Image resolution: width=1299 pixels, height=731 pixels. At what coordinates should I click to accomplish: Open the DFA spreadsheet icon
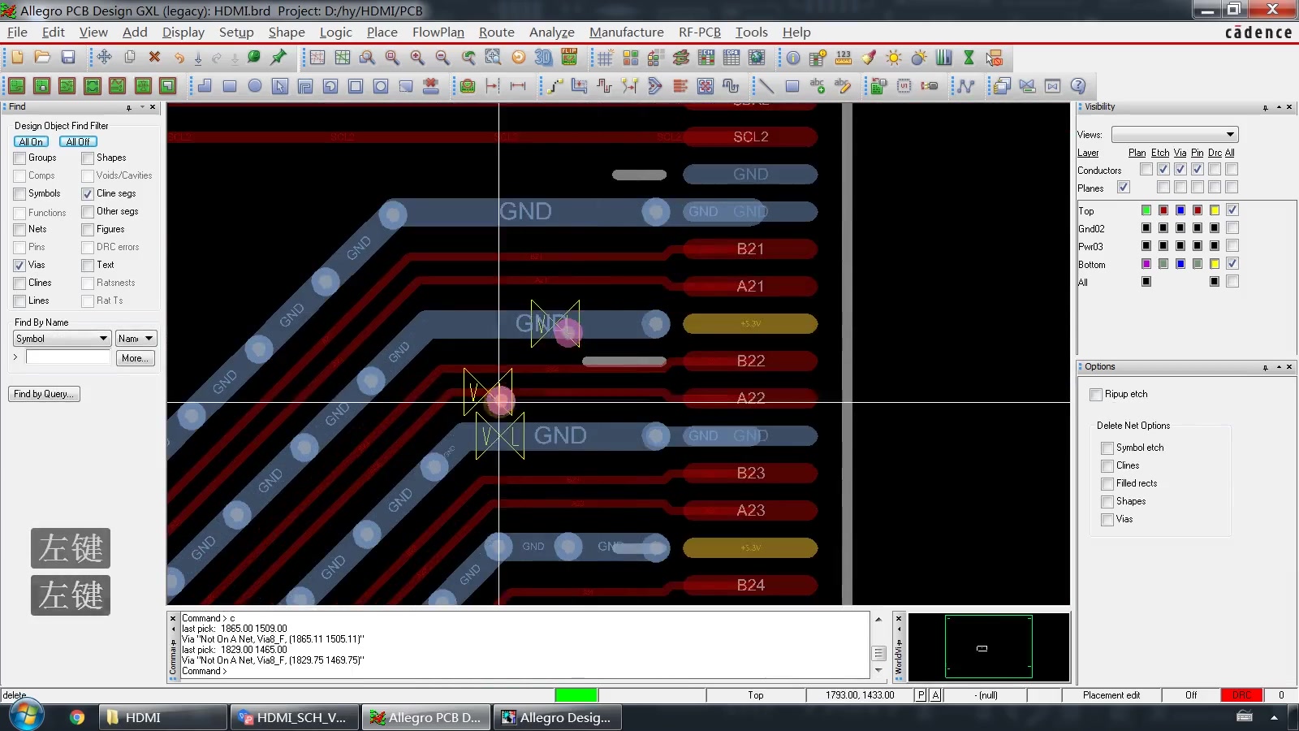click(731, 58)
